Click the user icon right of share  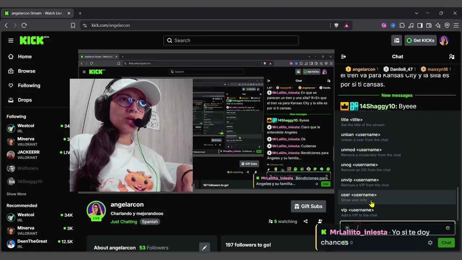point(320,221)
